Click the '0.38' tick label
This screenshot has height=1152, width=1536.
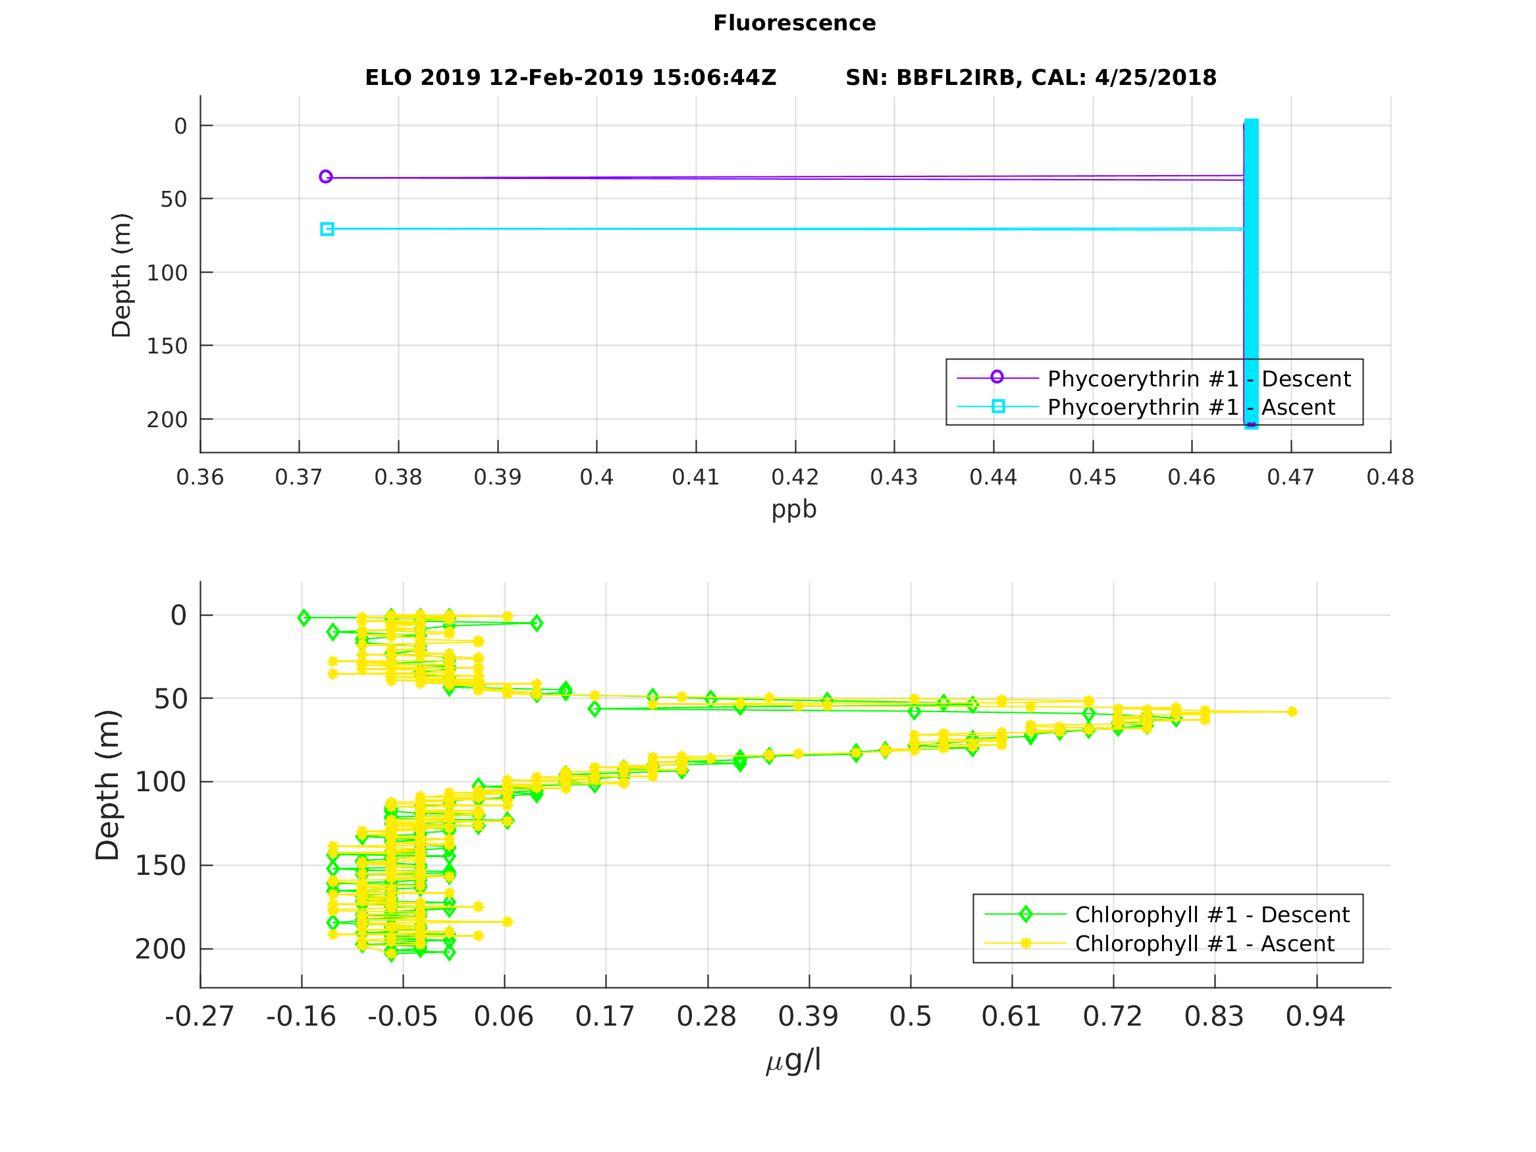pyautogui.click(x=398, y=478)
